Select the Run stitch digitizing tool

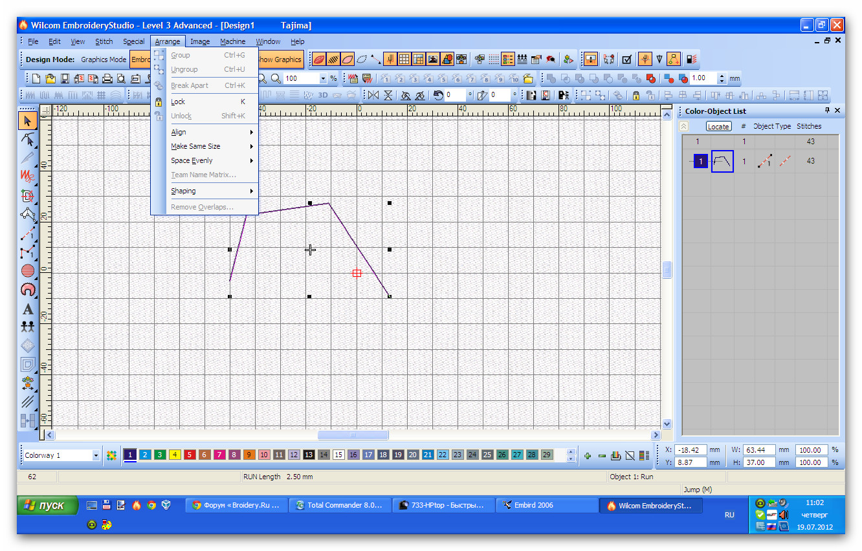pos(28,233)
